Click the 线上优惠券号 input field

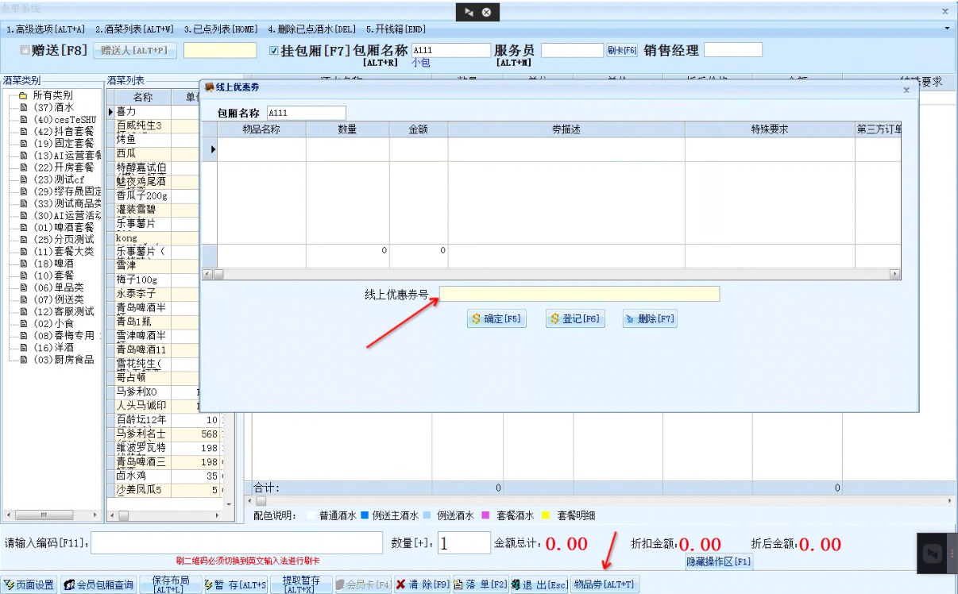click(x=580, y=293)
